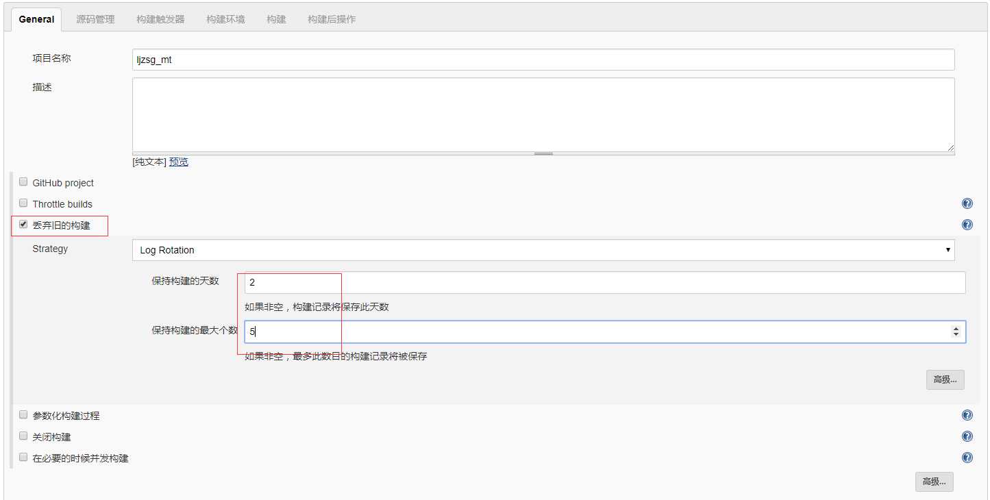Enable the Throttle builds checkbox
Viewport: 990px width, 500px height.
tap(23, 203)
